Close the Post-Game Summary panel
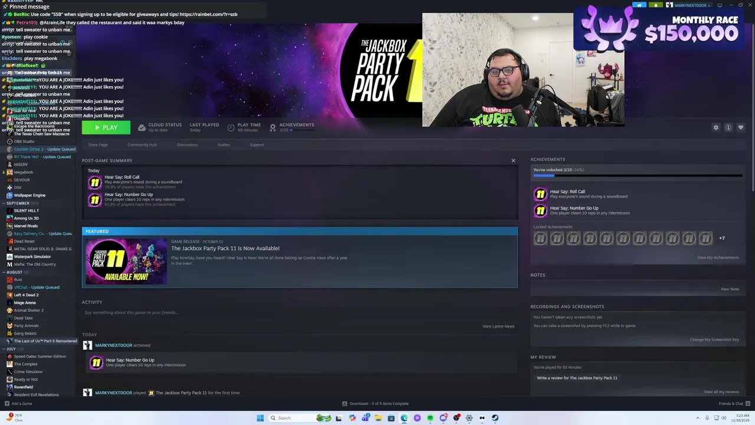The height and width of the screenshot is (425, 755). point(513,161)
